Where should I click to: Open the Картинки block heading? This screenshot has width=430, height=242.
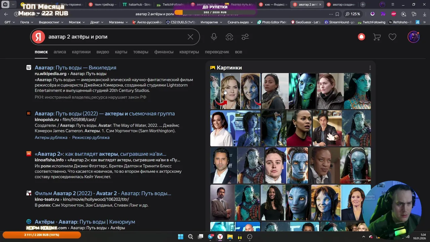click(x=229, y=68)
